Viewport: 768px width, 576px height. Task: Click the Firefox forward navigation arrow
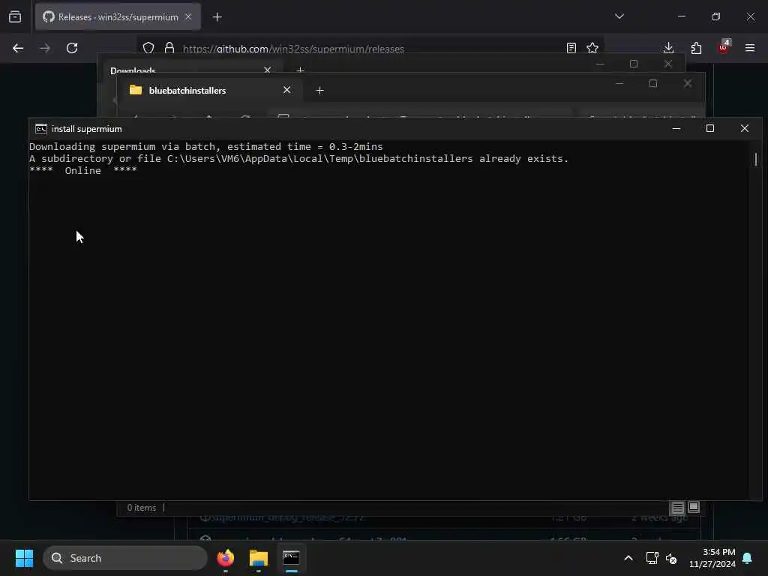pos(45,48)
